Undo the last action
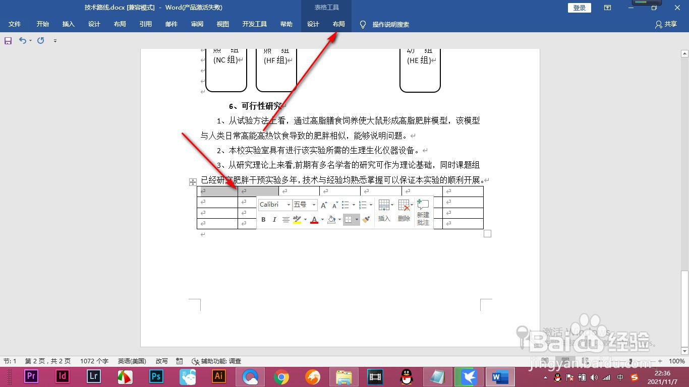Image resolution: width=689 pixels, height=387 pixels. point(23,40)
